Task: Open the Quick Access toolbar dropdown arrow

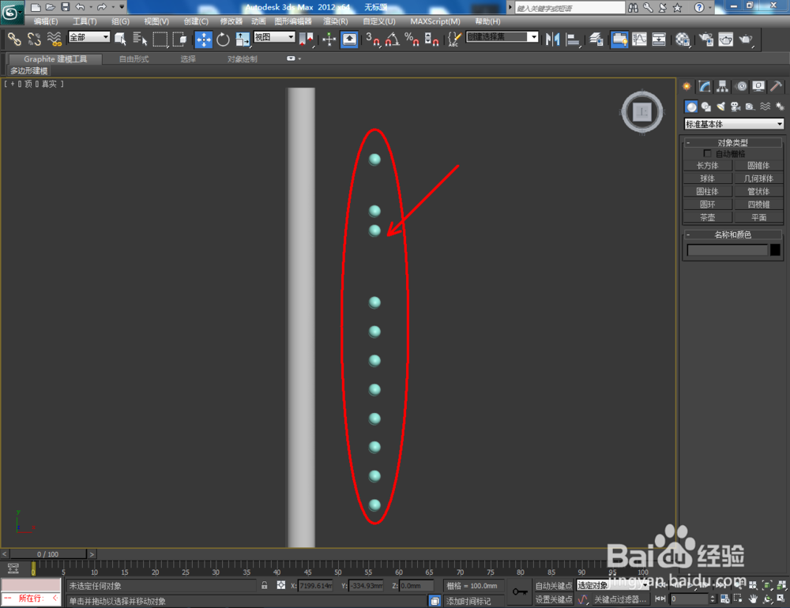Action: tap(122, 7)
